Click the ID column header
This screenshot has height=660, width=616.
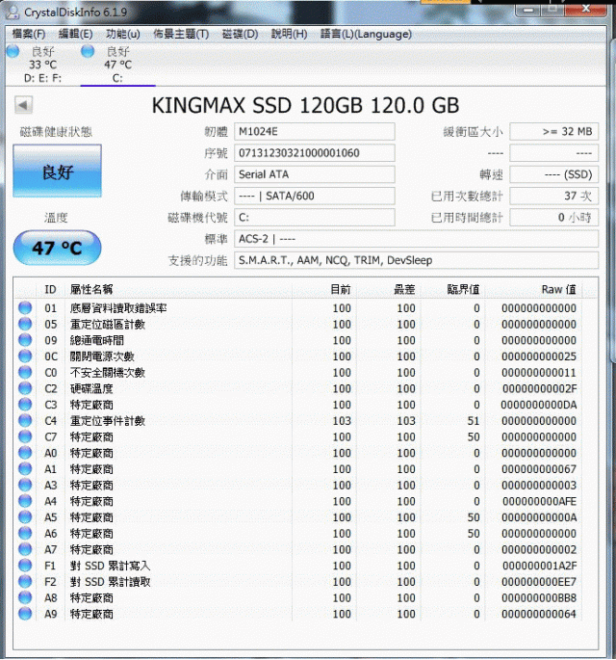click(50, 289)
